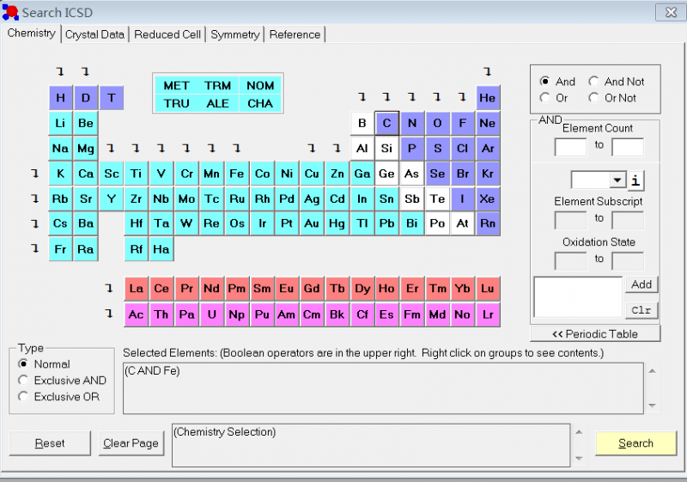
Task: Select column marker above B
Action: (362, 97)
